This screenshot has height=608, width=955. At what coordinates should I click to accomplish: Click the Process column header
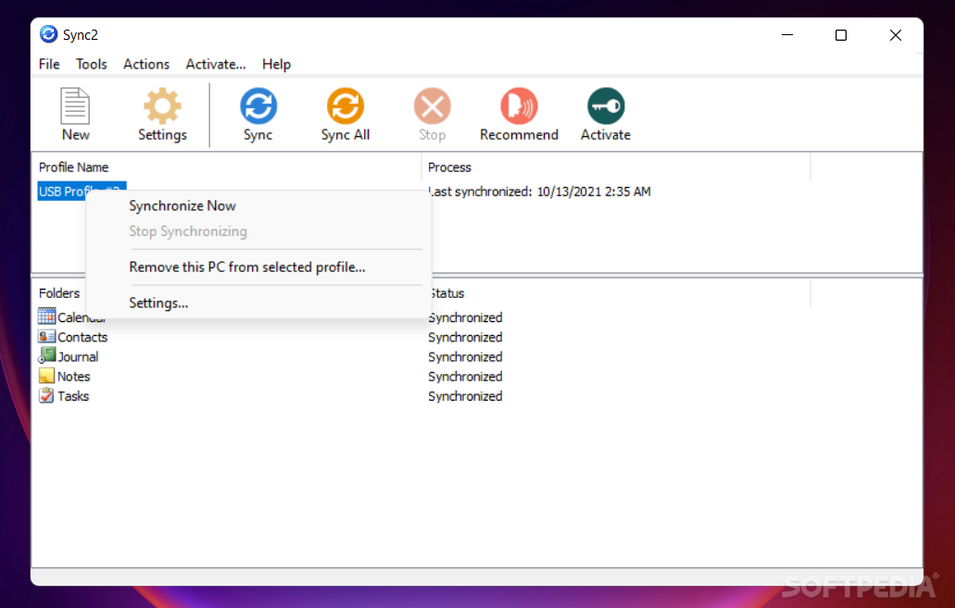449,168
